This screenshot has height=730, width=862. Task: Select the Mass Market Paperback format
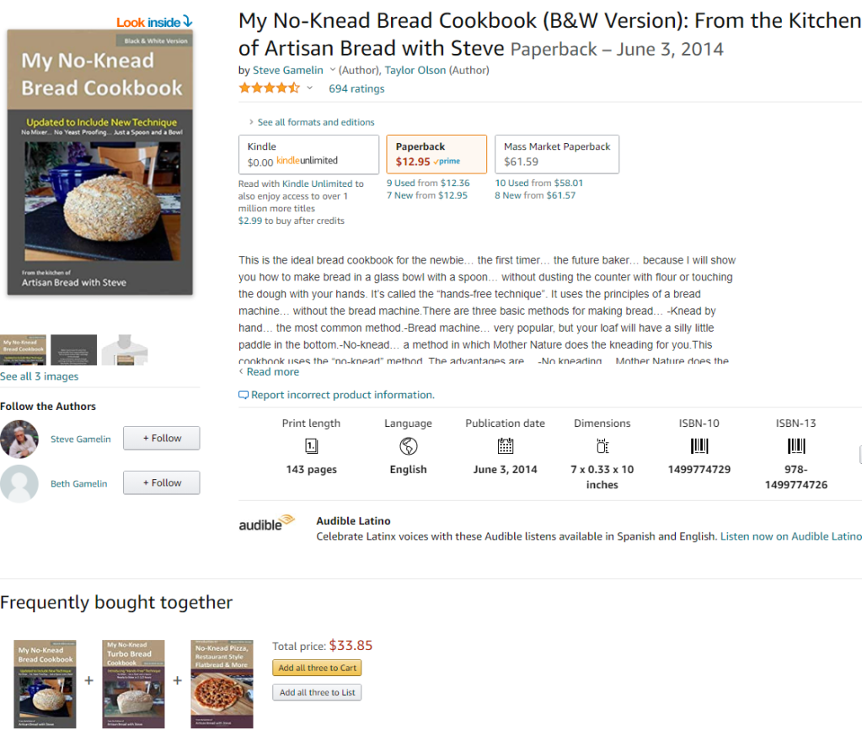pos(556,154)
